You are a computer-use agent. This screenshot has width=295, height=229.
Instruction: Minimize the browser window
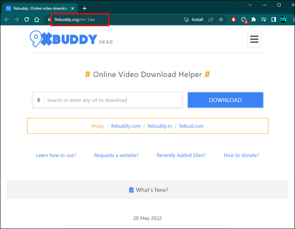(265, 5)
